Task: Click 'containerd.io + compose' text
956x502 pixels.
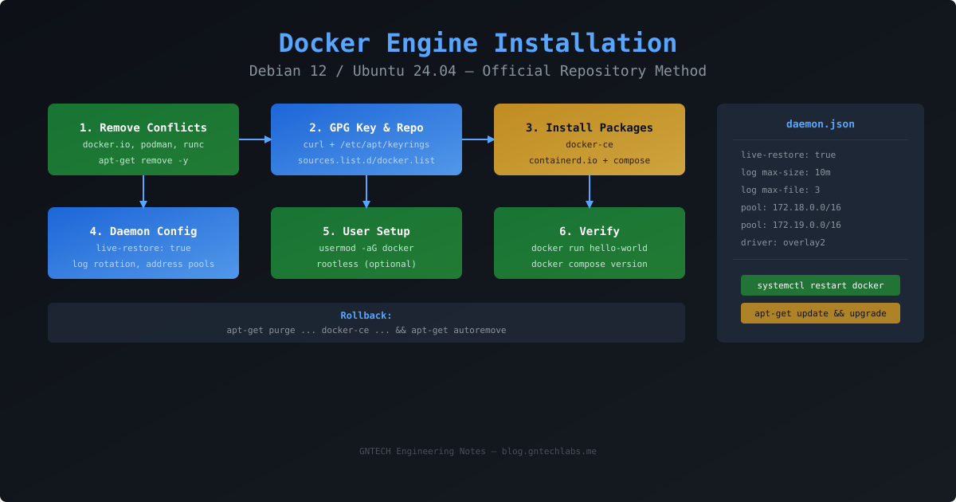Action: tap(590, 160)
